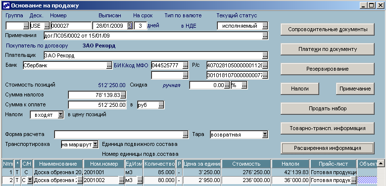Open Товарно-трансп. информация
This screenshot has height=186, width=386.
(x=328, y=129)
